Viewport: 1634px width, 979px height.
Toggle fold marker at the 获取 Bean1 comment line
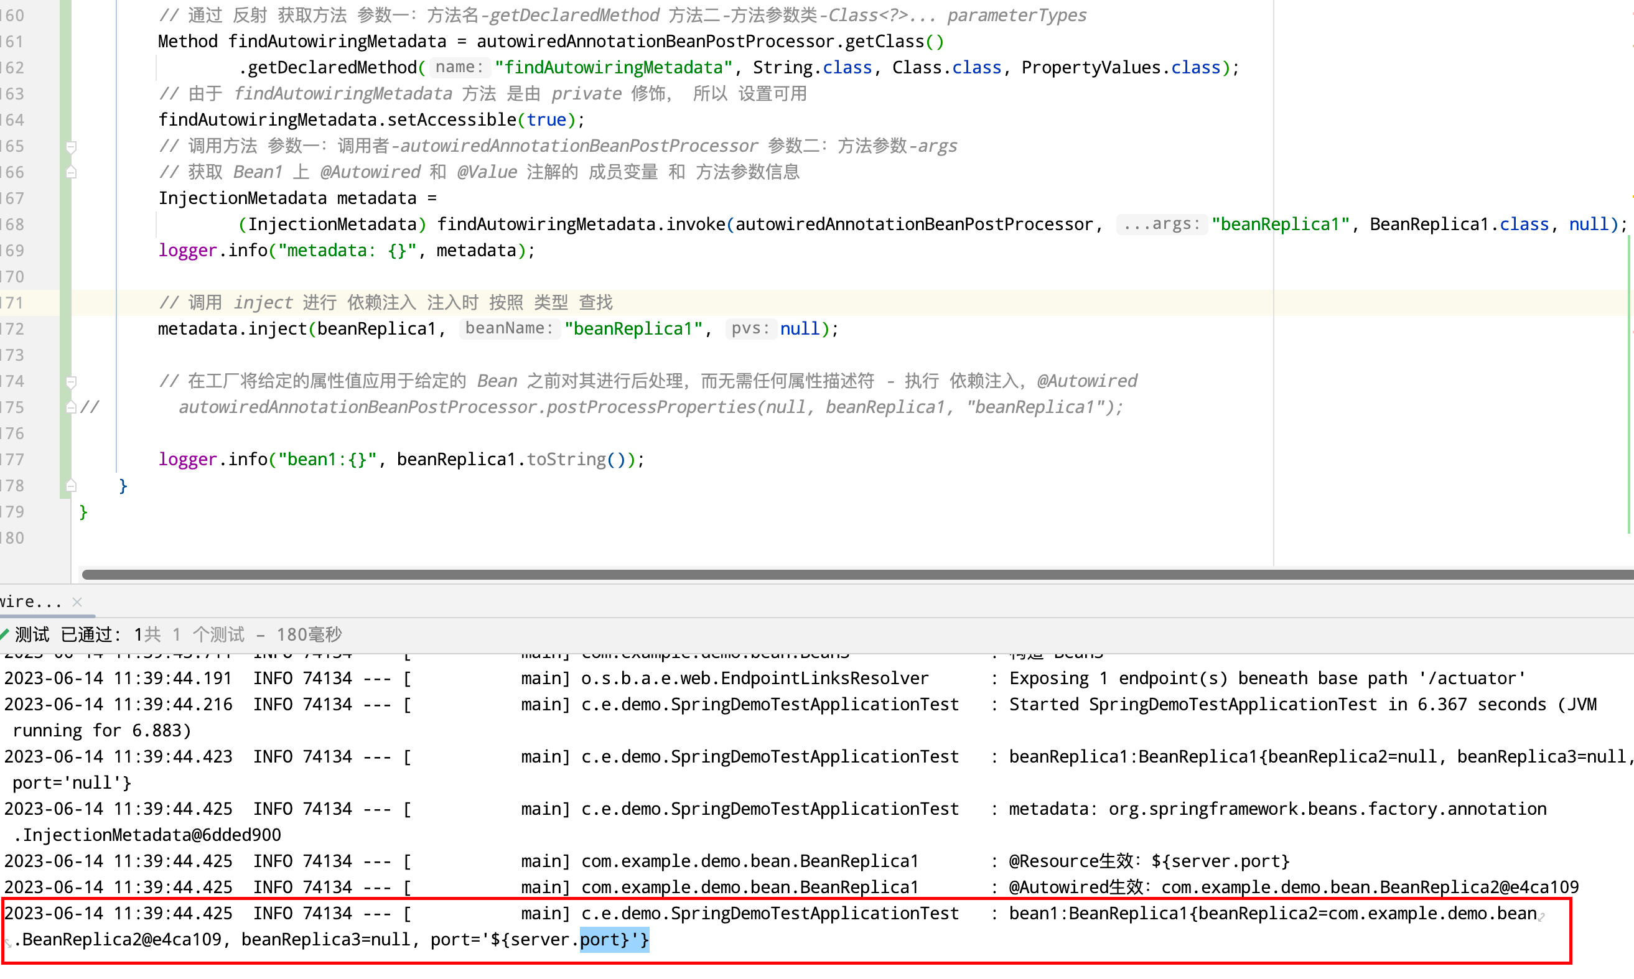click(72, 173)
